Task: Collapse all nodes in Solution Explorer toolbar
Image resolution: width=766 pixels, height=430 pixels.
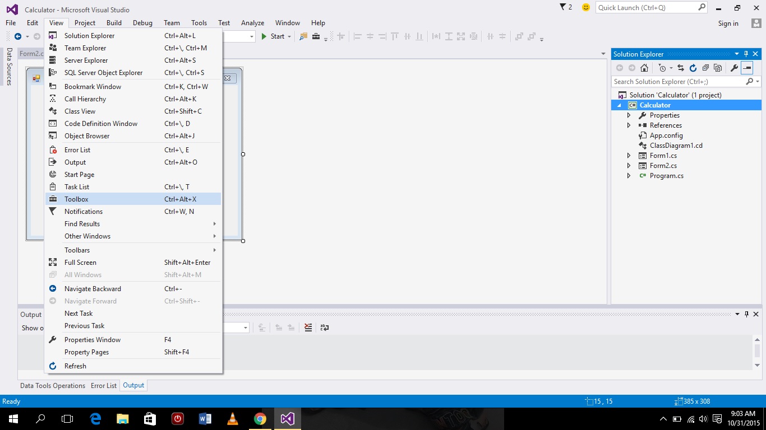Action: click(x=707, y=68)
